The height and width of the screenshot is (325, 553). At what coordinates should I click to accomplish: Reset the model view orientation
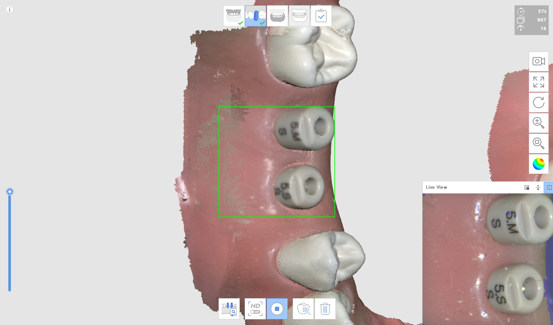point(539,102)
